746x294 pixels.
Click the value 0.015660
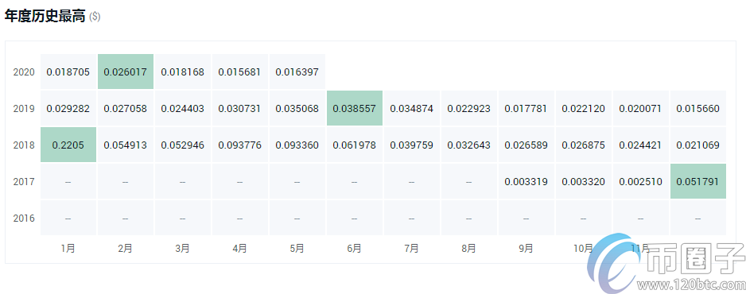[x=698, y=109]
